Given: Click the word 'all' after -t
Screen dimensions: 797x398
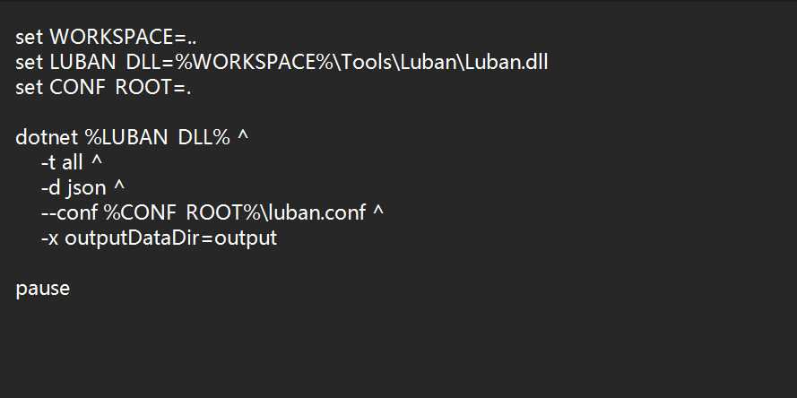Looking at the screenshot, I should [x=74, y=163].
